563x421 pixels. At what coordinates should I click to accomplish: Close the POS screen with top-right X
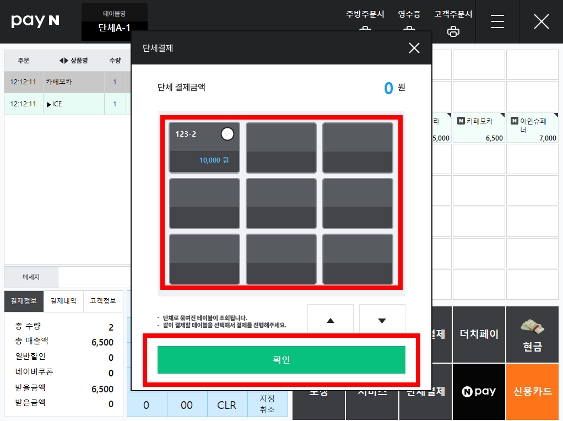541,21
